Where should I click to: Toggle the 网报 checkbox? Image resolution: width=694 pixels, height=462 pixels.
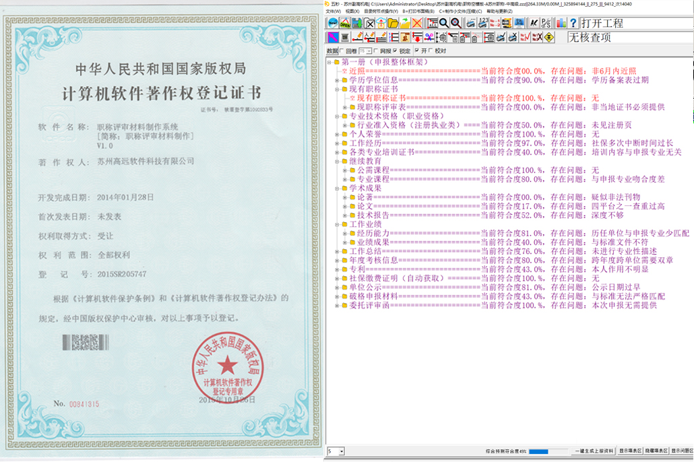pos(376,51)
